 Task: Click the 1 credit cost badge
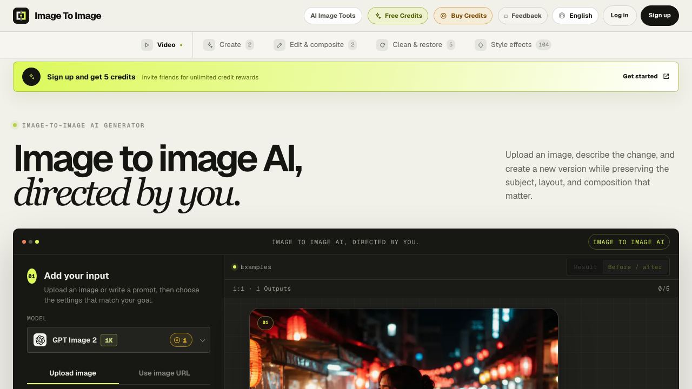coord(181,340)
